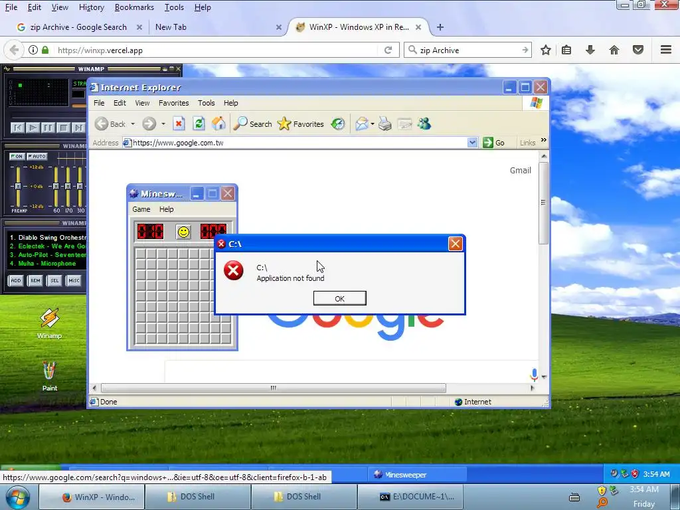This screenshot has height=510, width=680.
Task: Click Minesweeper smiley face reset button
Action: point(183,232)
